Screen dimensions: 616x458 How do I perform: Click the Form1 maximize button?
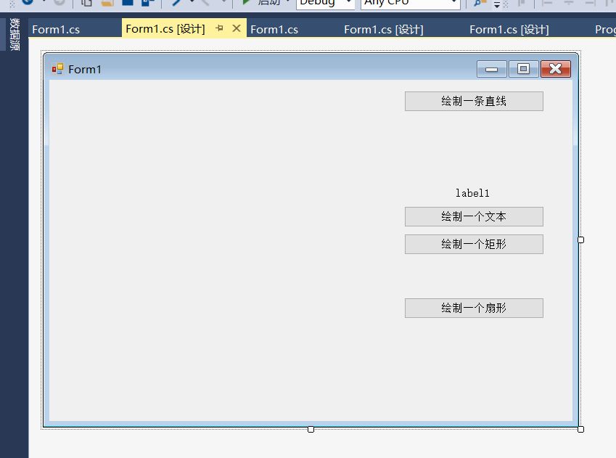(x=523, y=69)
